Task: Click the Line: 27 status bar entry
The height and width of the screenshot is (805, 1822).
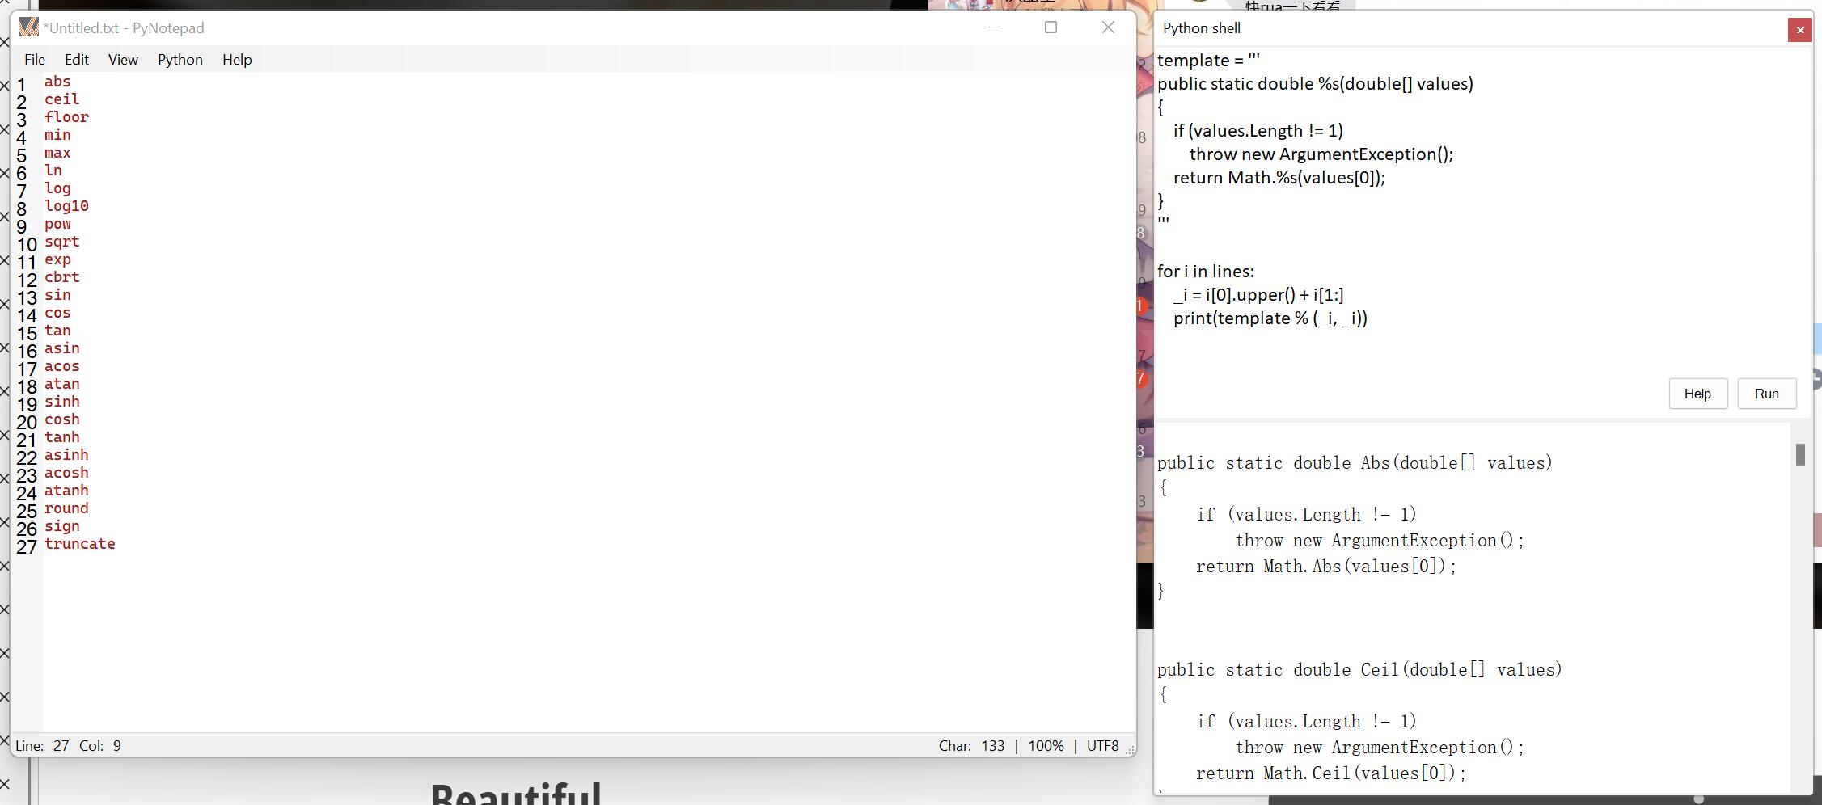Action: [42, 746]
